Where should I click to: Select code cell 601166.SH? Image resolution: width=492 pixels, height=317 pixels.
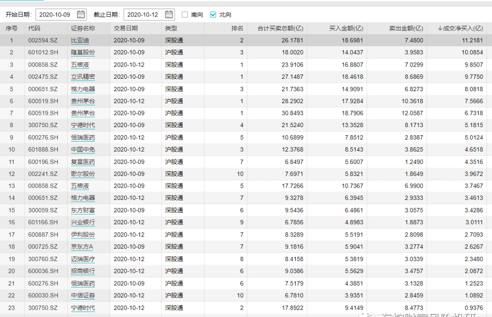(x=43, y=222)
